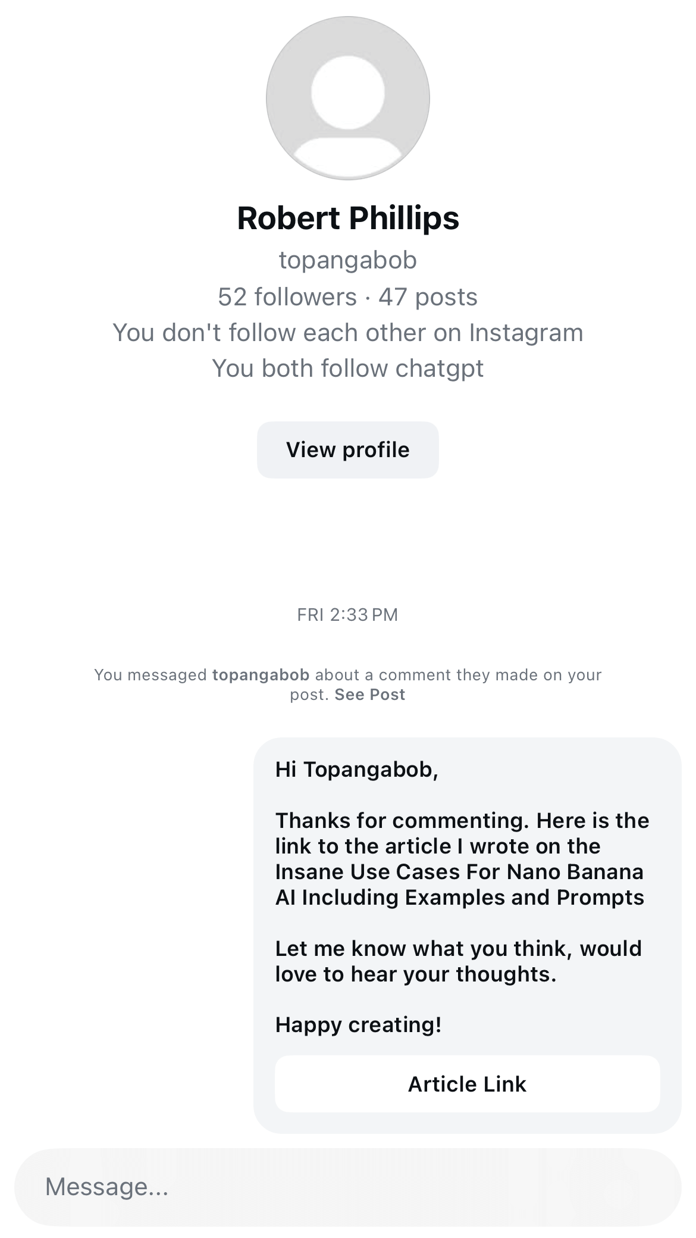
Task: Click bold topangabob username in notice
Action: [261, 675]
